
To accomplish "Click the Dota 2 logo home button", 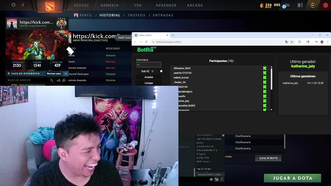I will coord(50,6).
